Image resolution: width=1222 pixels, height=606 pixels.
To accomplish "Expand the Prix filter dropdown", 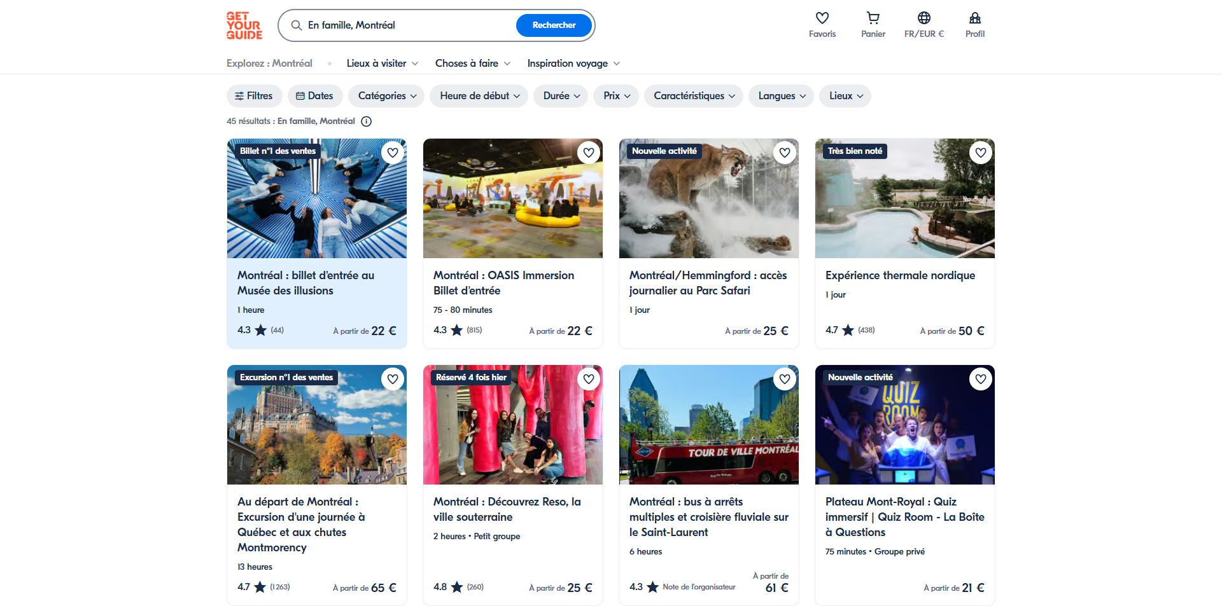I will [x=617, y=96].
